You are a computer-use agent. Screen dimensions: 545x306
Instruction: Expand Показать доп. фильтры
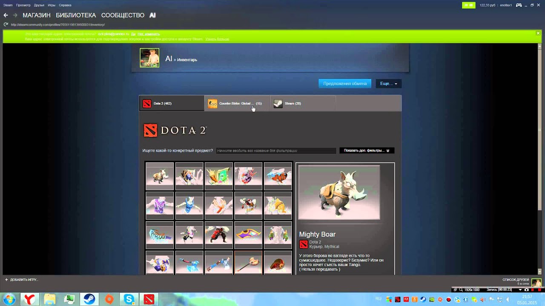[x=367, y=150]
